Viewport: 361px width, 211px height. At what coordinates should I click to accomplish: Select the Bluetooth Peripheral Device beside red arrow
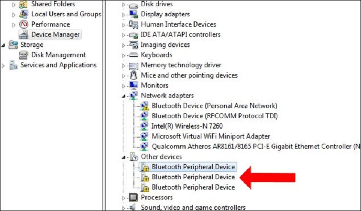click(x=193, y=177)
